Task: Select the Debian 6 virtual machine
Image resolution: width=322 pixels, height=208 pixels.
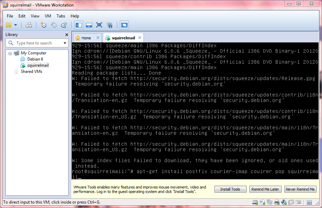Action: point(35,59)
